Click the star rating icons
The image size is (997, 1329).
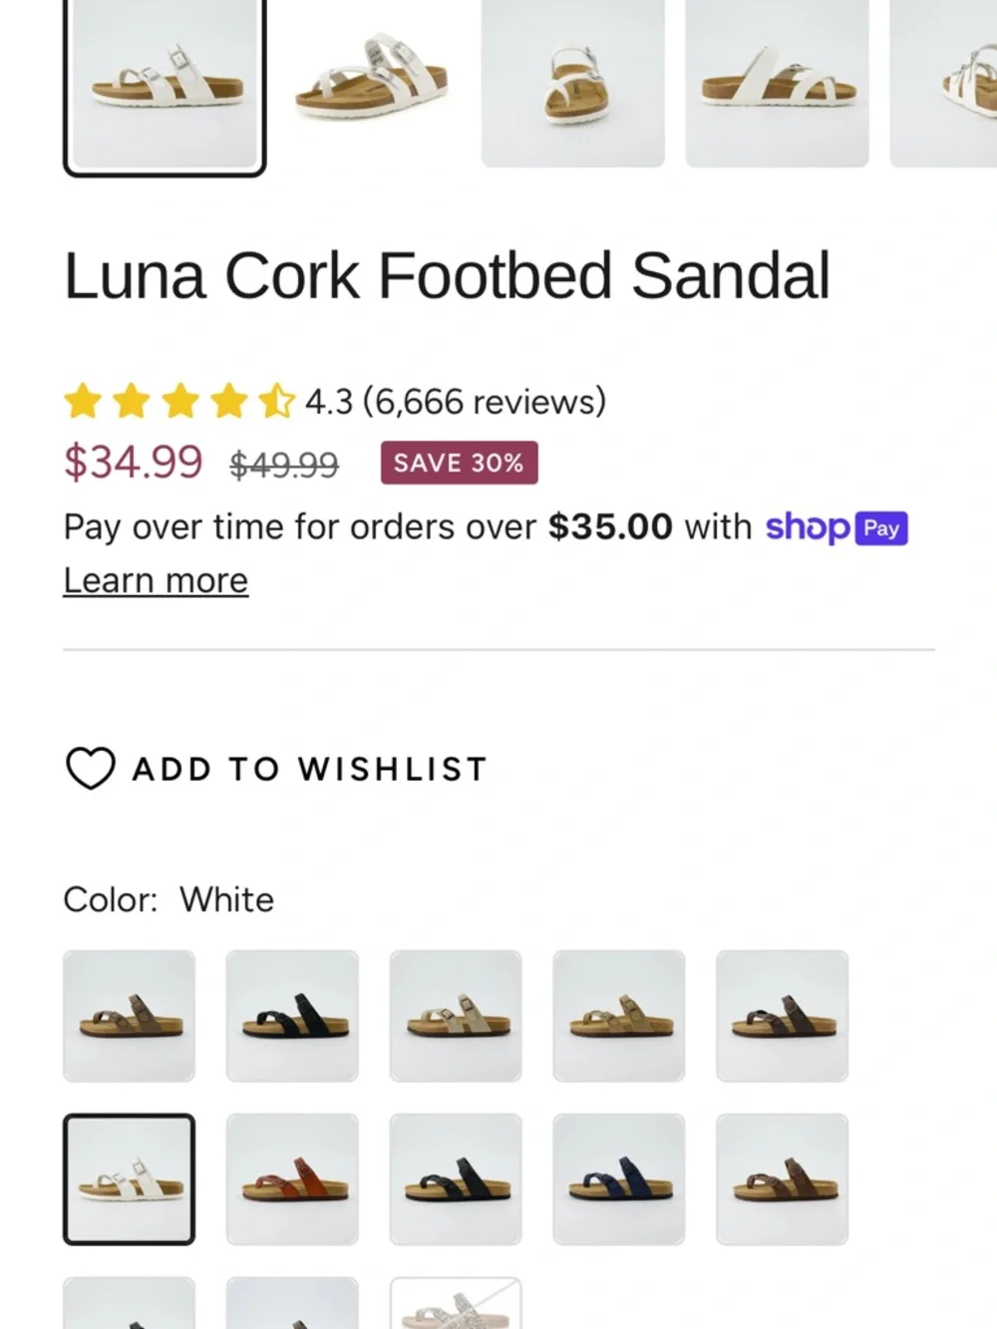tap(179, 402)
